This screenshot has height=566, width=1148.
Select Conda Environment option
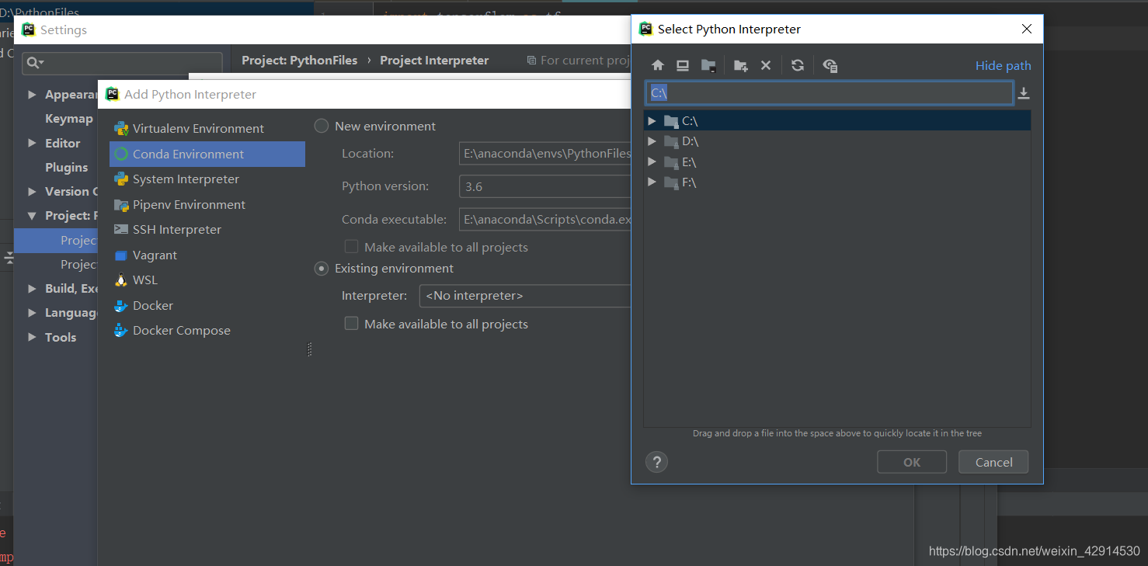coord(207,154)
